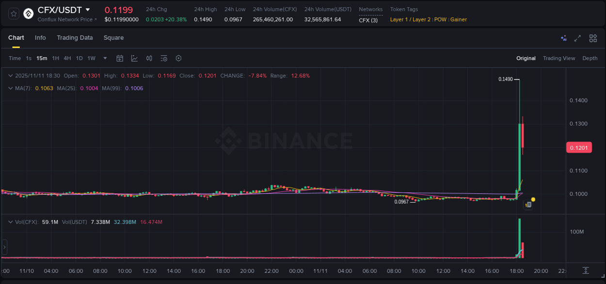Viewport: 606px width, 284px height.
Task: Click the Gainer token tag link
Action: click(x=458, y=19)
